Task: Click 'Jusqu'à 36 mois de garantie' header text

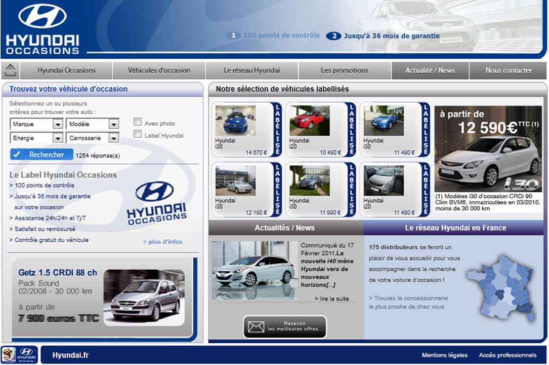Action: pos(392,36)
